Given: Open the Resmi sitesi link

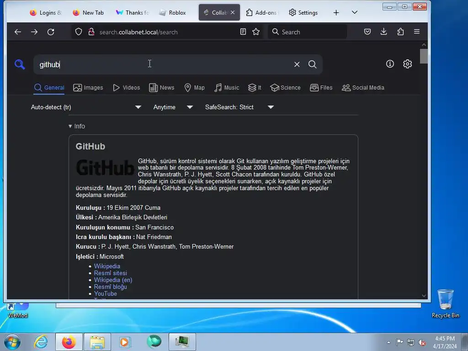Looking at the screenshot, I should click(111, 273).
